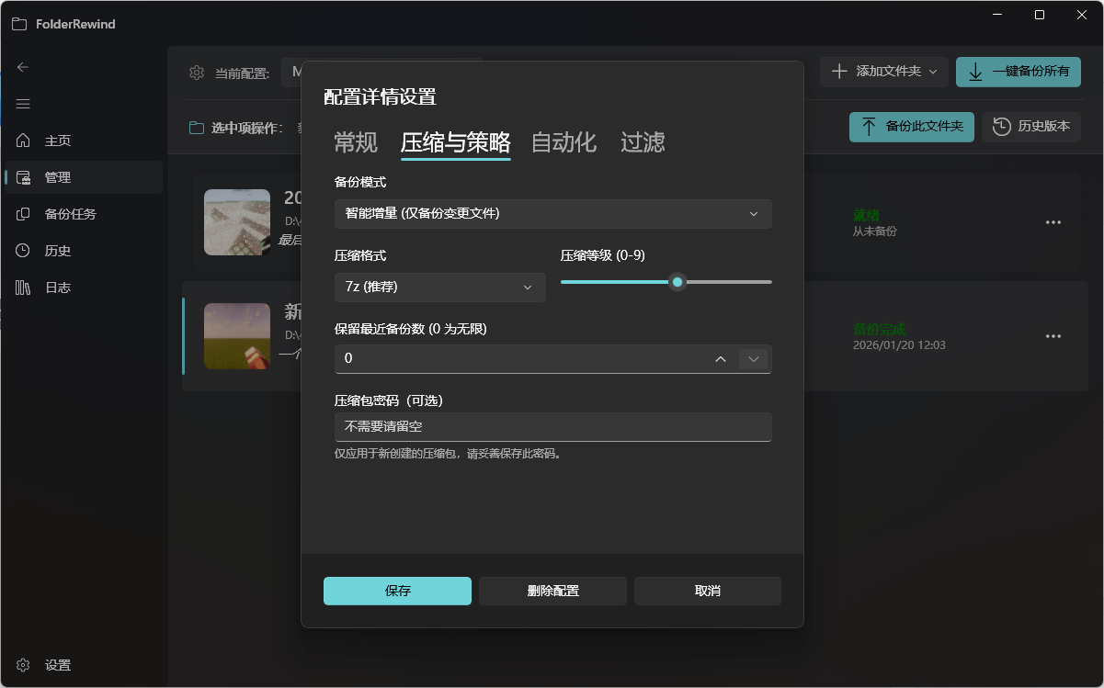Open the 备份模式 dropdown
Image resolution: width=1104 pixels, height=688 pixels.
tap(552, 213)
